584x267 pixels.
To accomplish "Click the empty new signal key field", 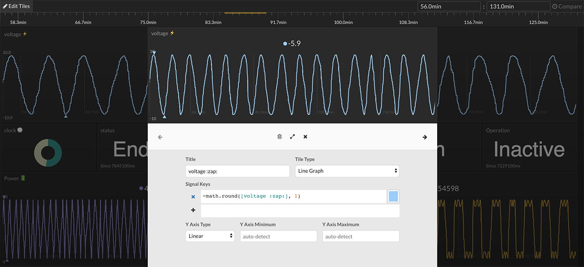I will [x=300, y=211].
